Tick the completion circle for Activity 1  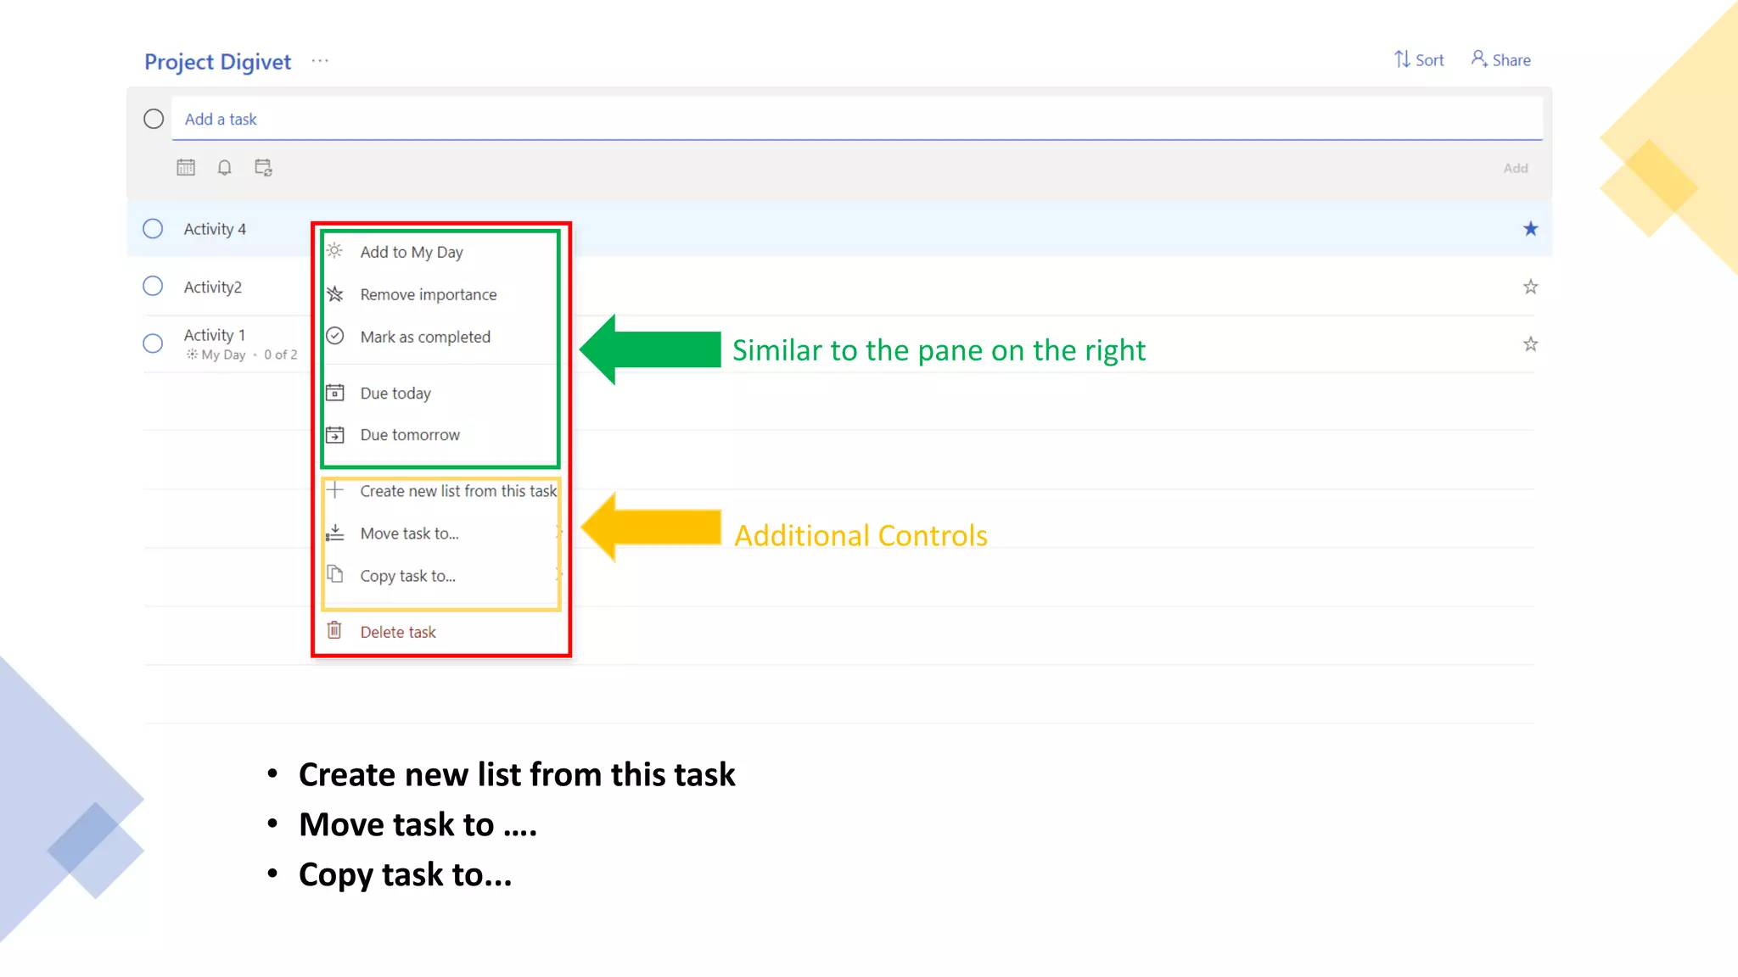point(153,343)
